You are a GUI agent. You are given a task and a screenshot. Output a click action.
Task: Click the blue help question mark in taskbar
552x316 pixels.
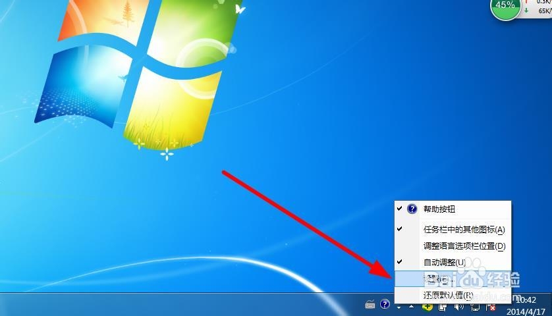coord(385,304)
